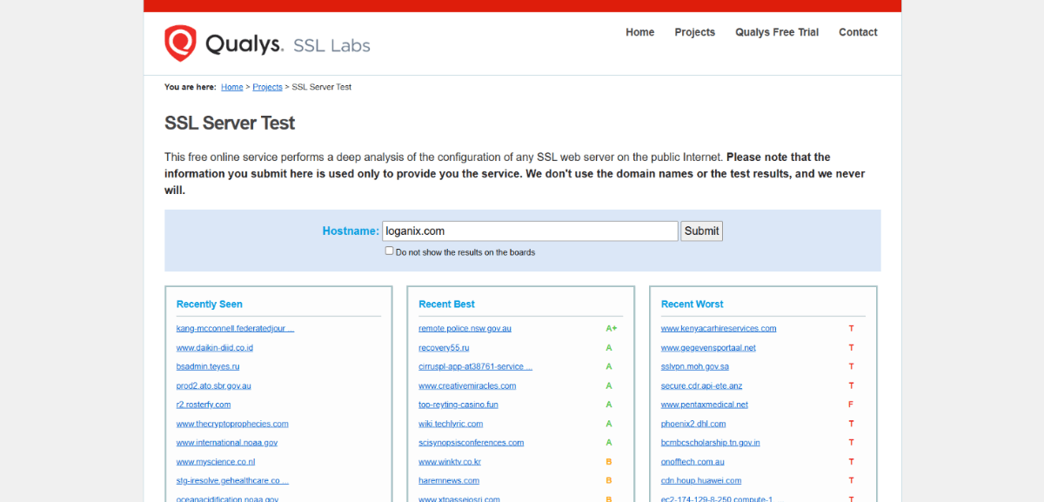Open www.pentaxmedical.net link
Image resolution: width=1044 pixels, height=502 pixels.
click(x=705, y=405)
